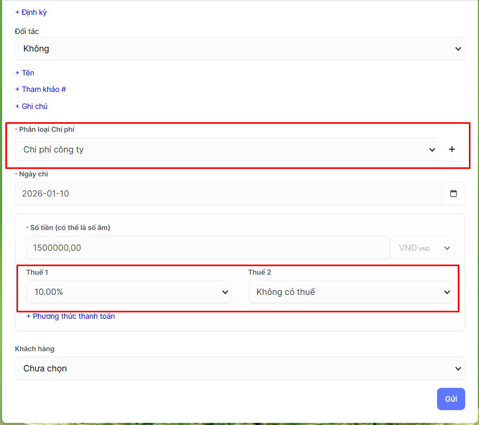Click the Khách hàng field label
This screenshot has height=425, width=479.
[35, 349]
